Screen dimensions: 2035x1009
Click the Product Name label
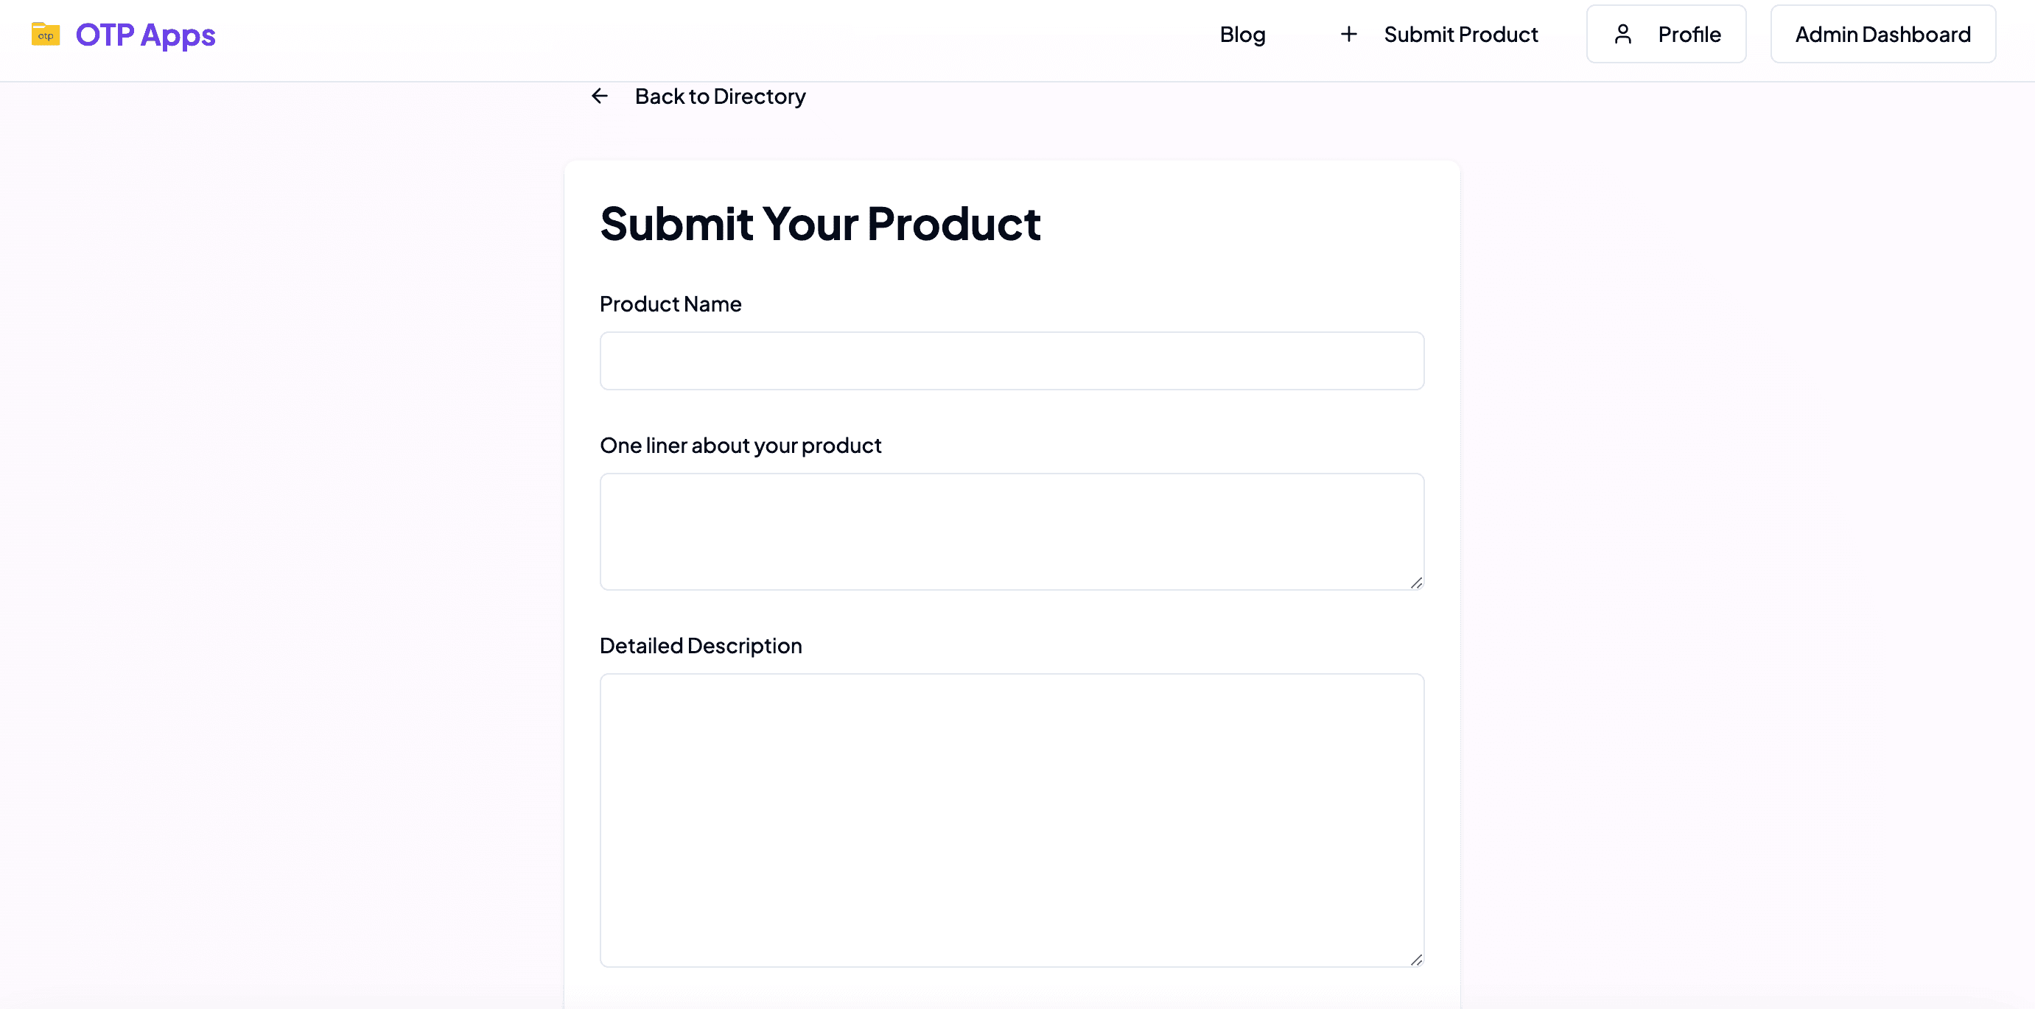click(670, 304)
